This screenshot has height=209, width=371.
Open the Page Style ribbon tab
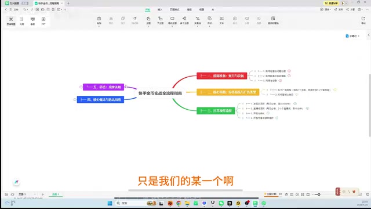[x=174, y=10]
